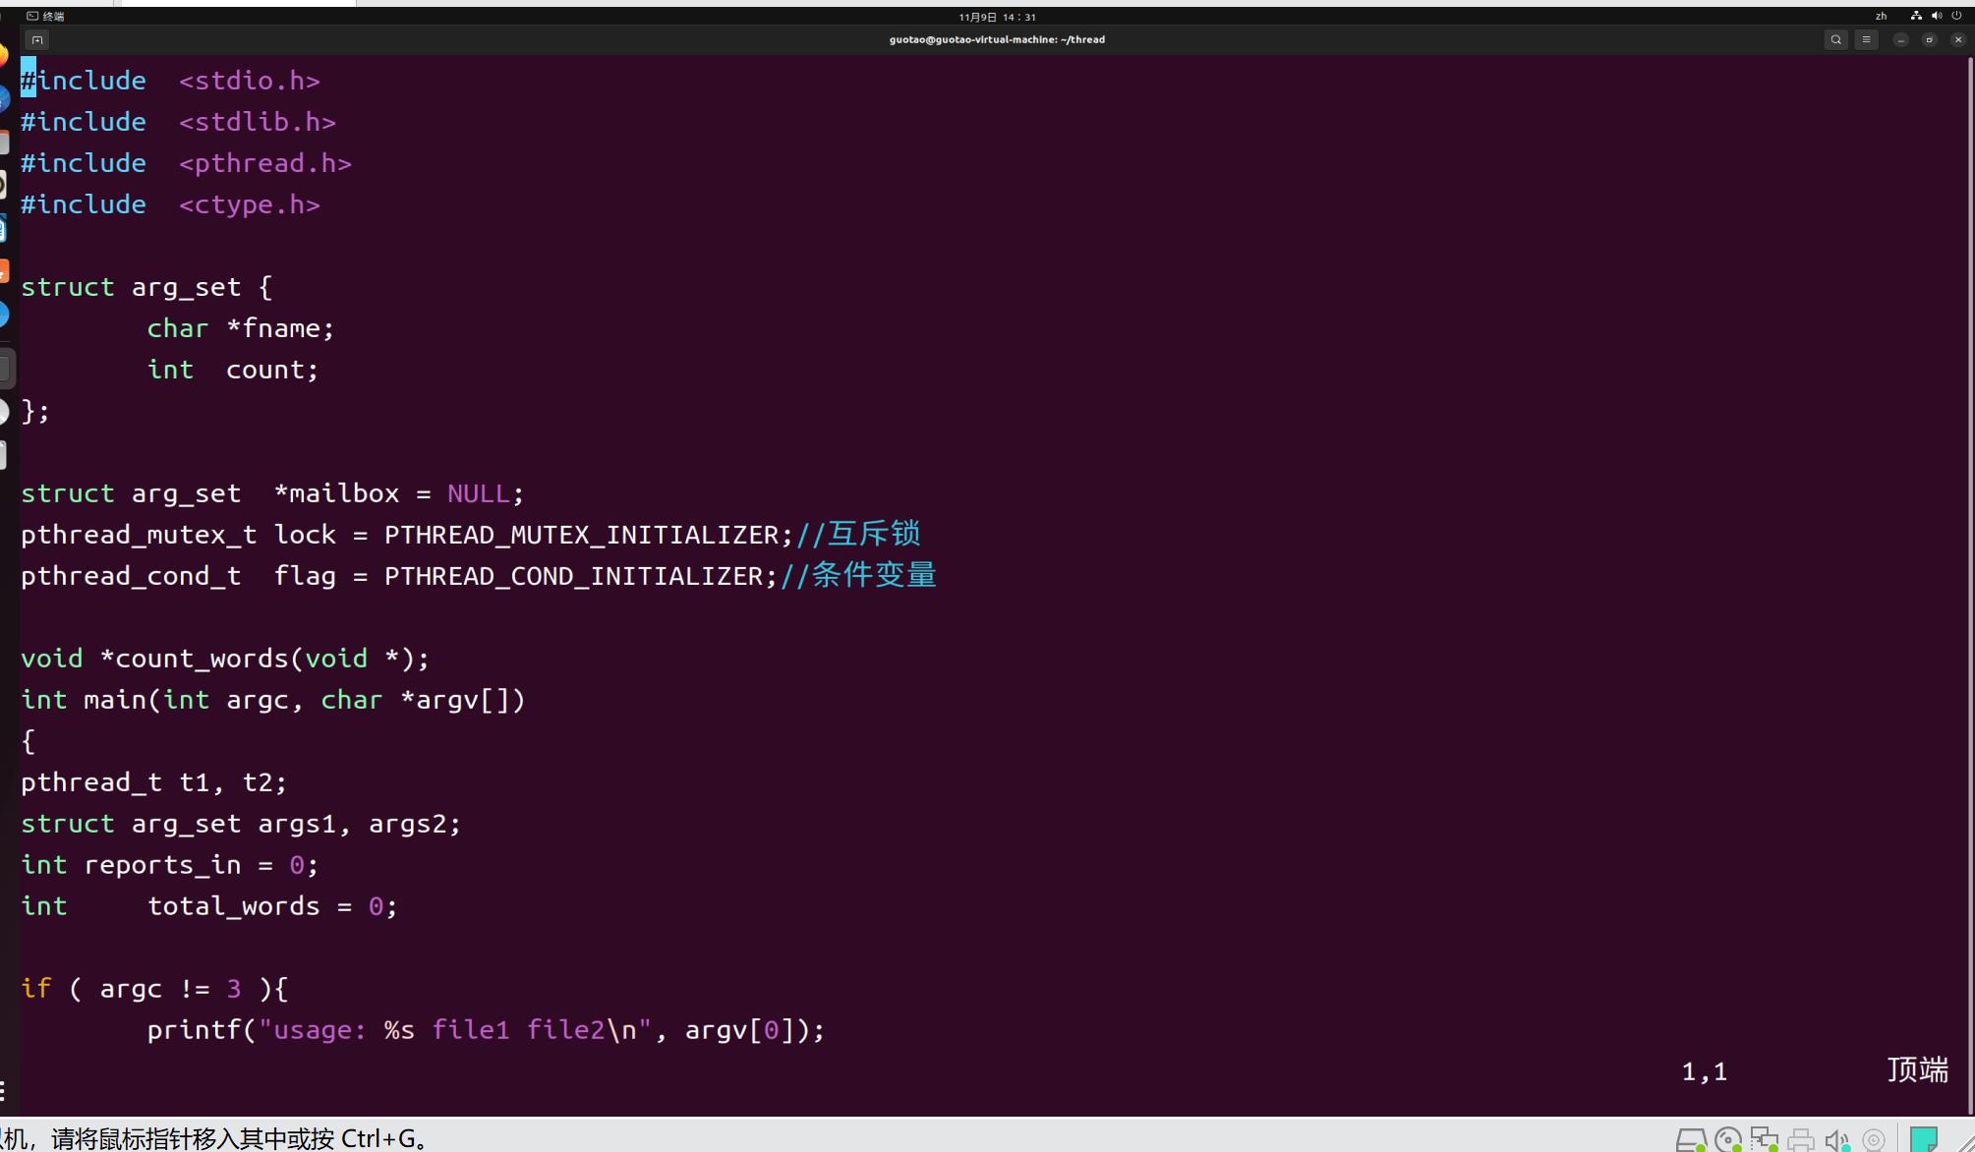Click the system volume icon
1975x1152 pixels.
1937,16
